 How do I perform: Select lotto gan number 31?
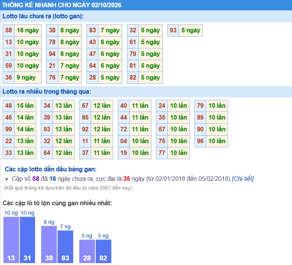tap(8, 54)
